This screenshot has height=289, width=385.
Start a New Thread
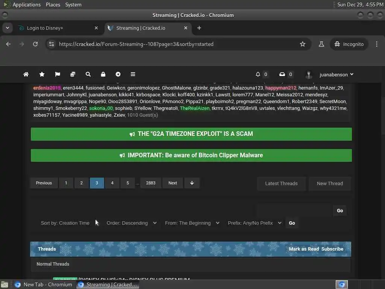330,183
